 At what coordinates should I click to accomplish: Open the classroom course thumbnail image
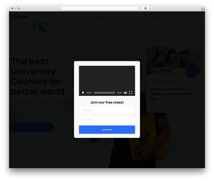click(174, 60)
